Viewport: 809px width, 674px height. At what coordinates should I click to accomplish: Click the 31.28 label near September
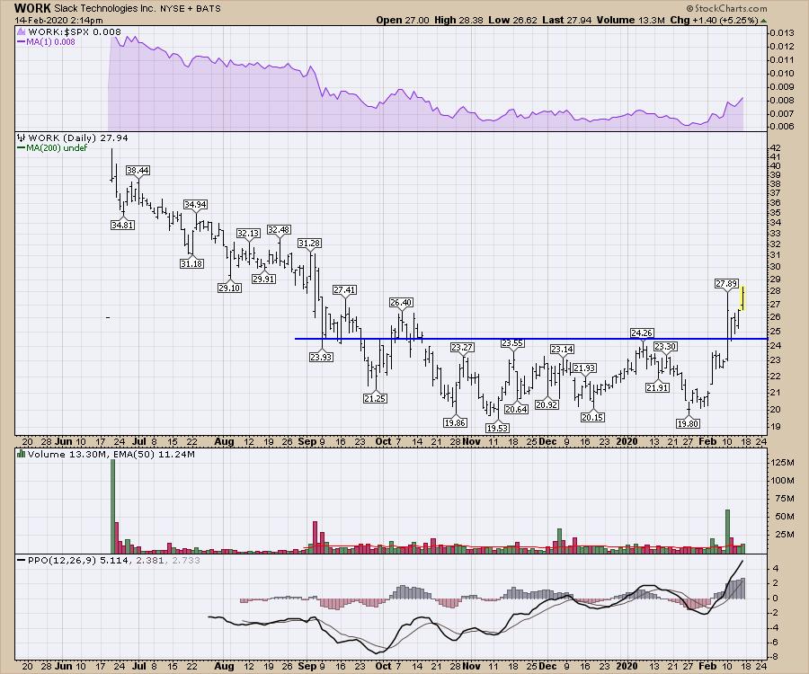click(309, 244)
